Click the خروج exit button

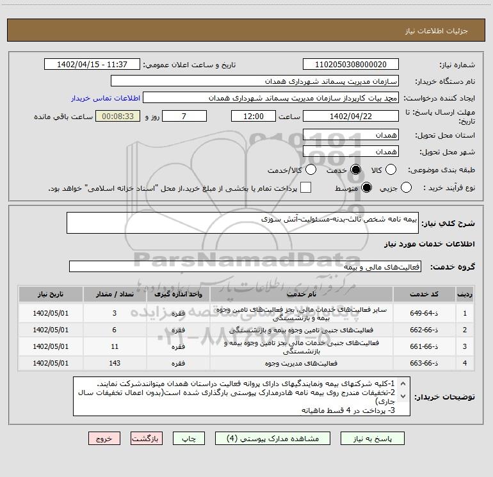(104, 439)
